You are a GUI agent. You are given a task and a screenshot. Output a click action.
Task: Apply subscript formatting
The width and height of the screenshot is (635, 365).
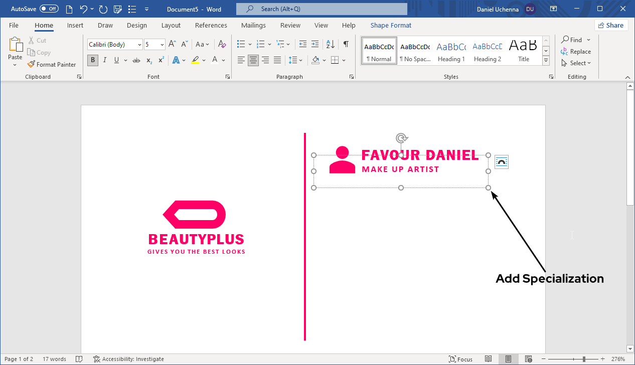pyautogui.click(x=148, y=60)
